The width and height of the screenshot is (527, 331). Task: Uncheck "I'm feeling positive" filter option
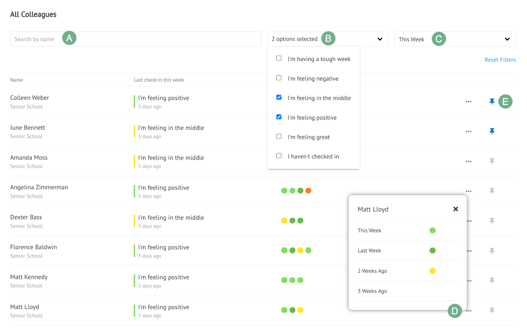tap(279, 117)
